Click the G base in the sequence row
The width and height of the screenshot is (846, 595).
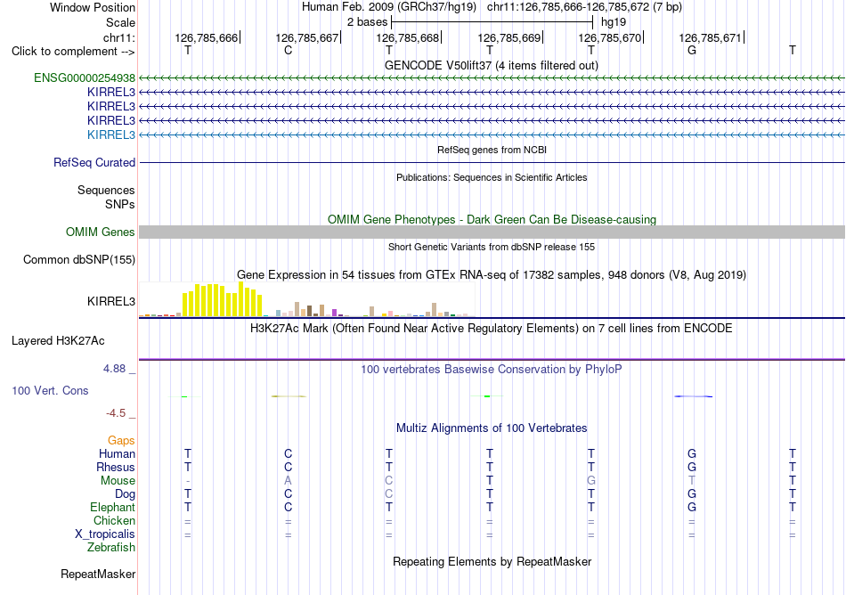coord(692,51)
